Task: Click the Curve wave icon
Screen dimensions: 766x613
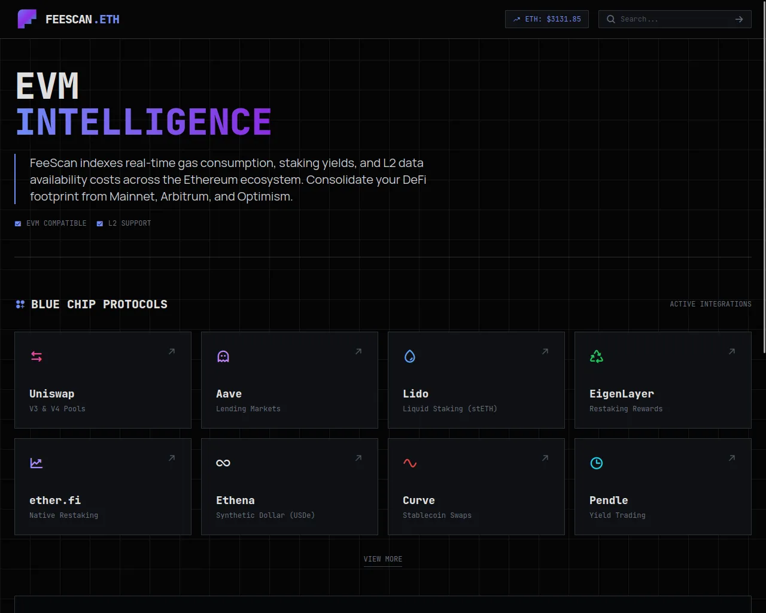Action: click(x=410, y=463)
